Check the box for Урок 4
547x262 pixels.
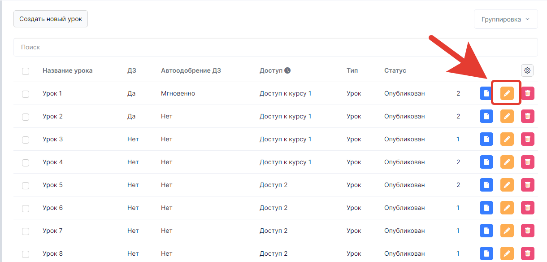(x=26, y=162)
